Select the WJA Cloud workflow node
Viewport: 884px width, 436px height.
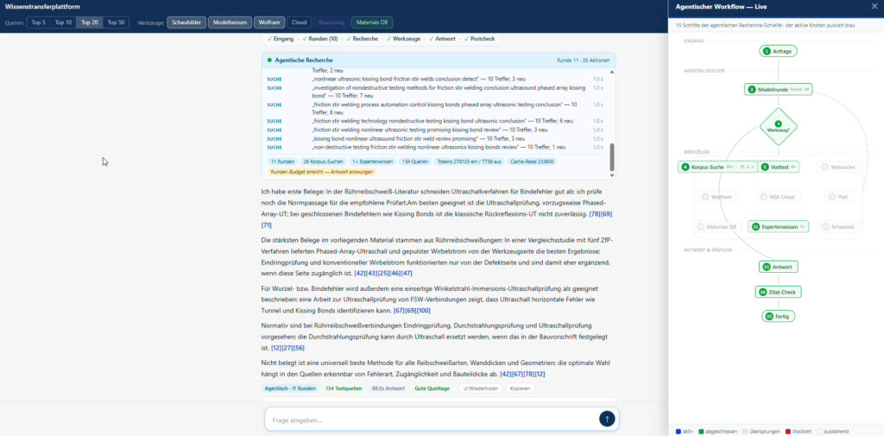pyautogui.click(x=778, y=197)
